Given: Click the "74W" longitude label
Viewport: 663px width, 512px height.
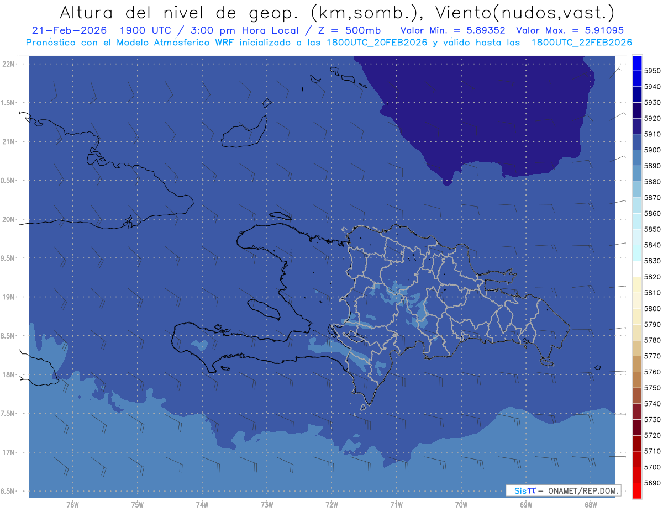Looking at the screenshot, I should coord(202,505).
